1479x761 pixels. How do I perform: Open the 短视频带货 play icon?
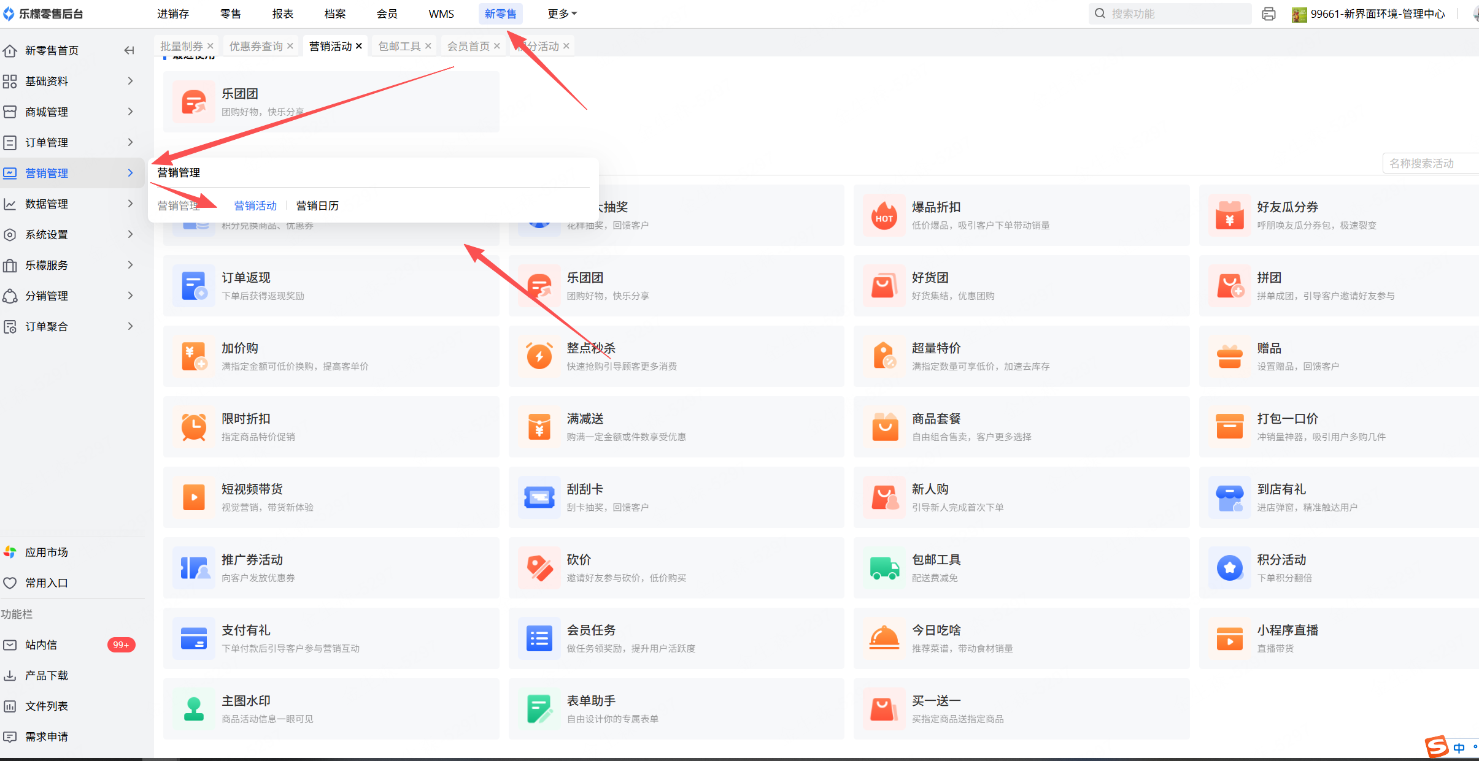[194, 498]
